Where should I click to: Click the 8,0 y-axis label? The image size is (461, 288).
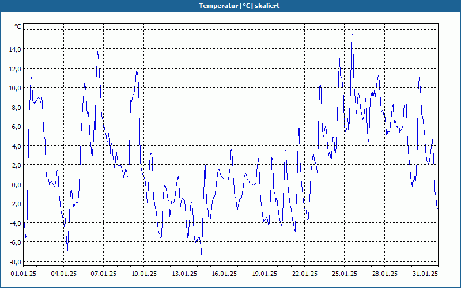pyautogui.click(x=16, y=107)
